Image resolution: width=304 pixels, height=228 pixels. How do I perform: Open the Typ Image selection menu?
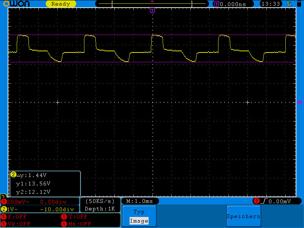tap(139, 217)
